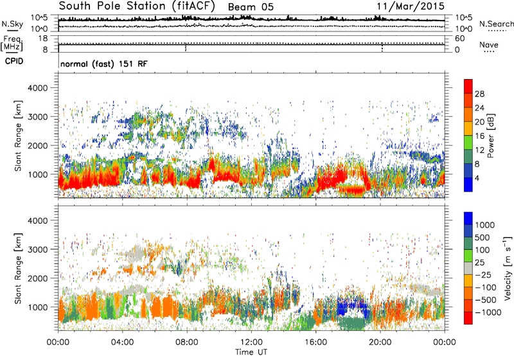The width and height of the screenshot is (514, 356).
Task: Select the positive '500' Velocity scale value
Action: 483,237
